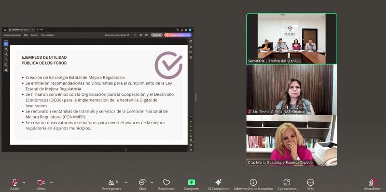Expand video options arrow next to Video

tap(51, 182)
